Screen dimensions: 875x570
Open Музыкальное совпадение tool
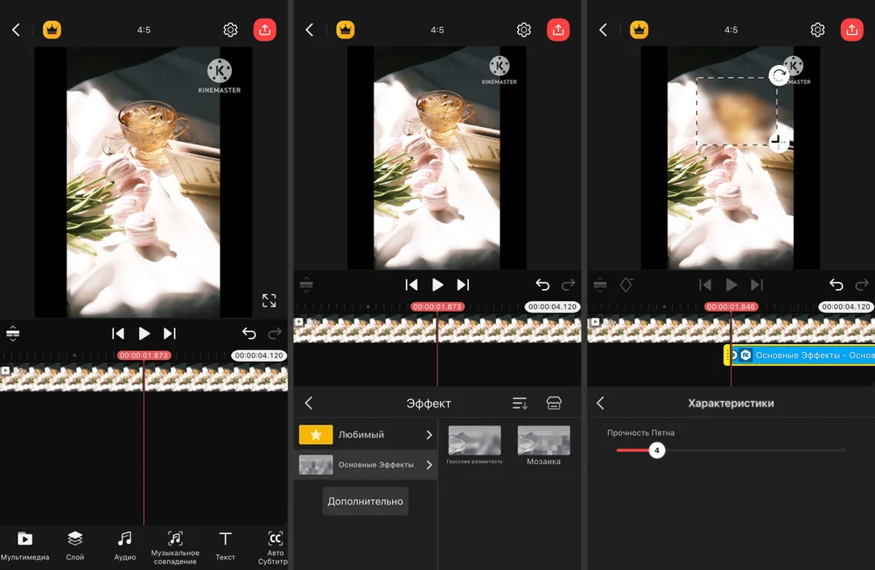click(x=175, y=545)
